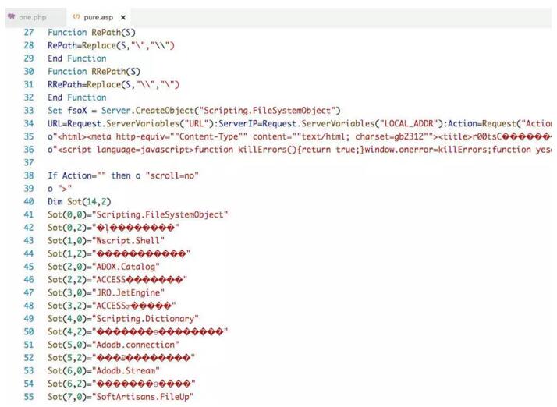Click line number 27 in gutter
Viewport: 557px width, 407px height.
click(29, 33)
